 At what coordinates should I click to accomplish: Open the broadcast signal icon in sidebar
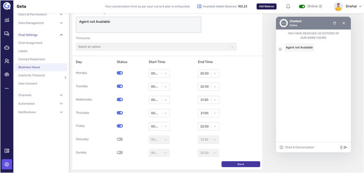(x=7, y=75)
